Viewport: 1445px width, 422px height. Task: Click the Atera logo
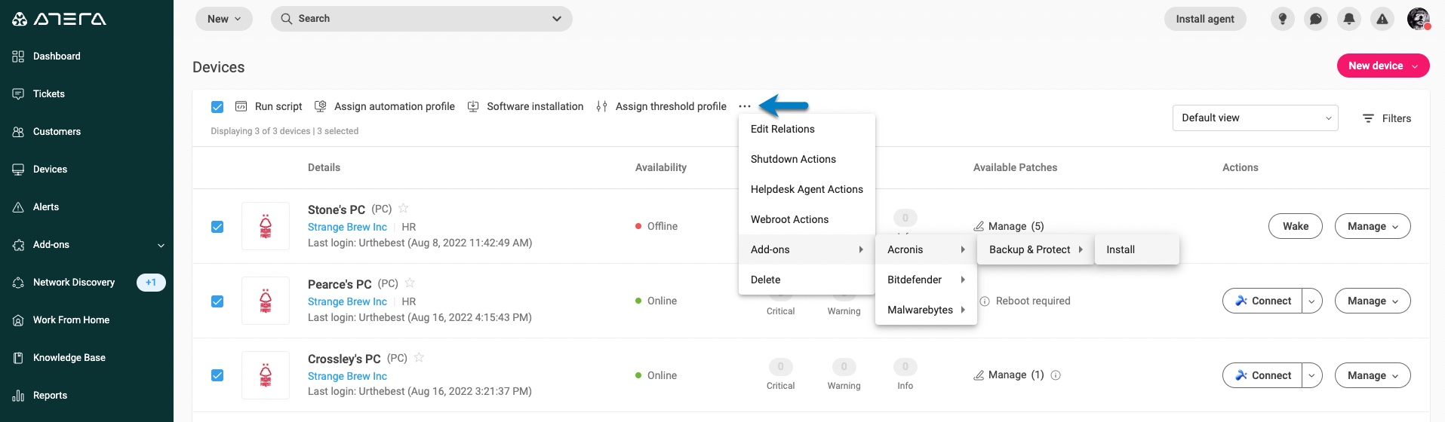pos(59,19)
